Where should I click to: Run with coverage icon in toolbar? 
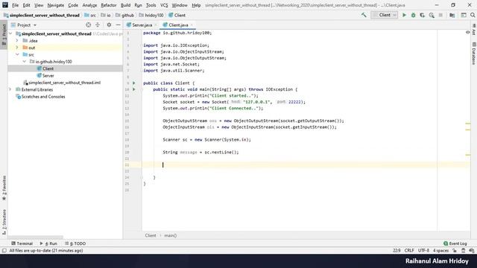click(423, 15)
